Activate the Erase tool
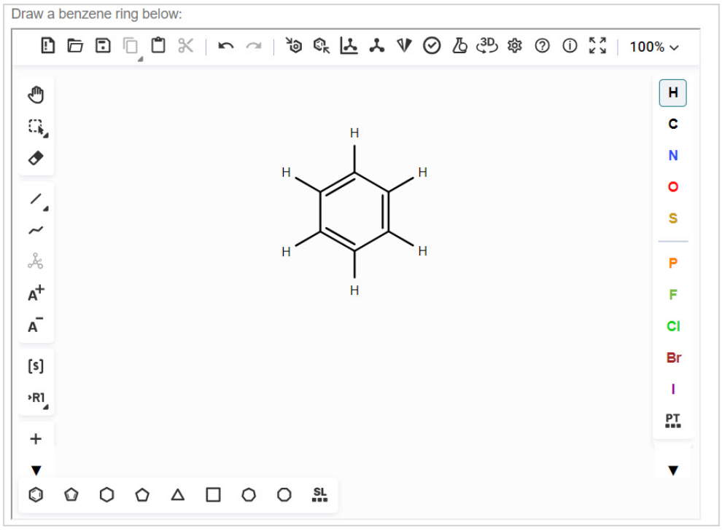Viewport: 722px width, 530px height. [36, 157]
